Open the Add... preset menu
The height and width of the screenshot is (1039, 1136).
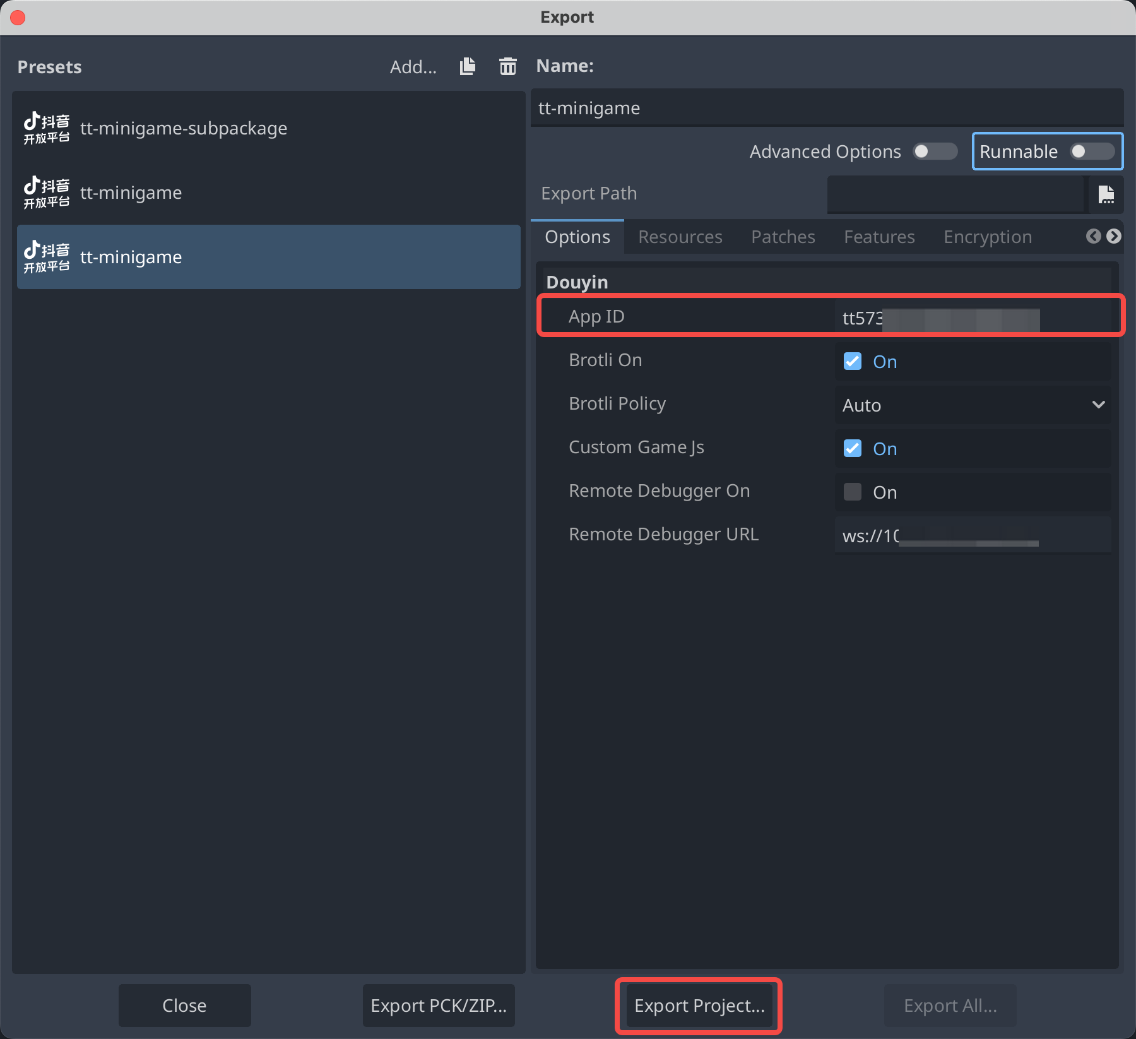click(x=413, y=67)
